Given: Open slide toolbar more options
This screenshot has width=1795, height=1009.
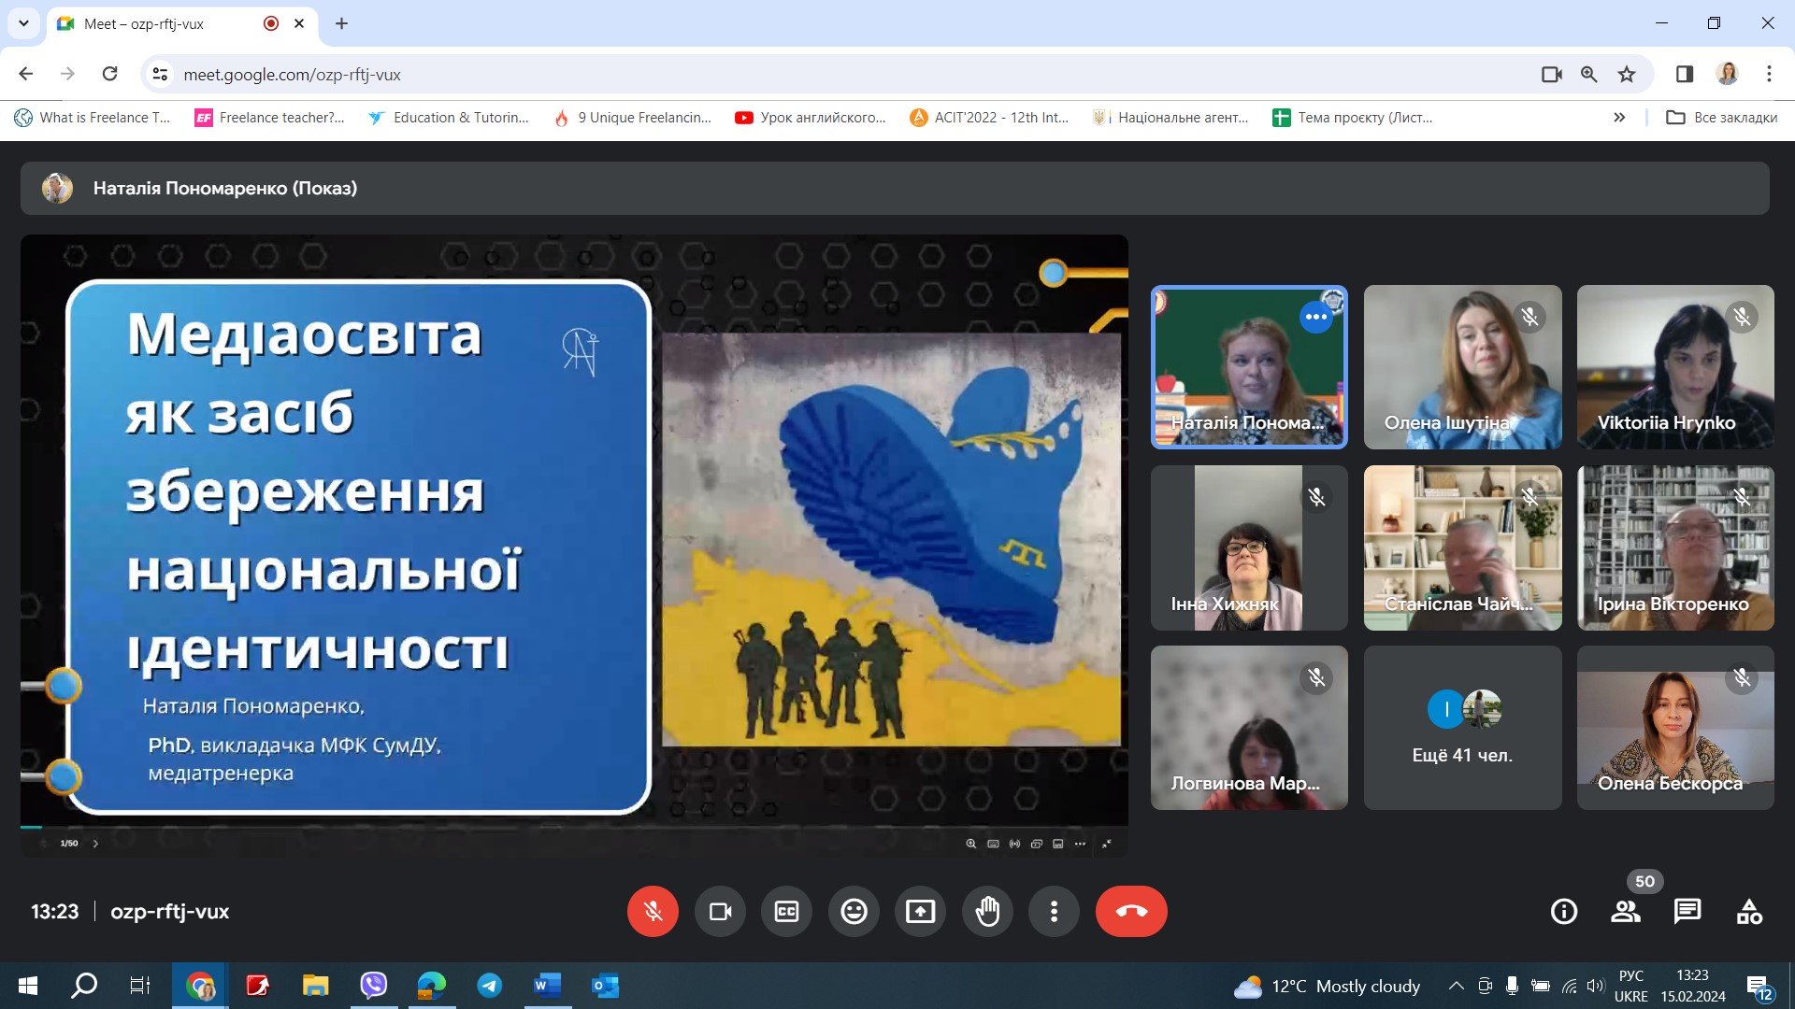Looking at the screenshot, I should [1080, 844].
